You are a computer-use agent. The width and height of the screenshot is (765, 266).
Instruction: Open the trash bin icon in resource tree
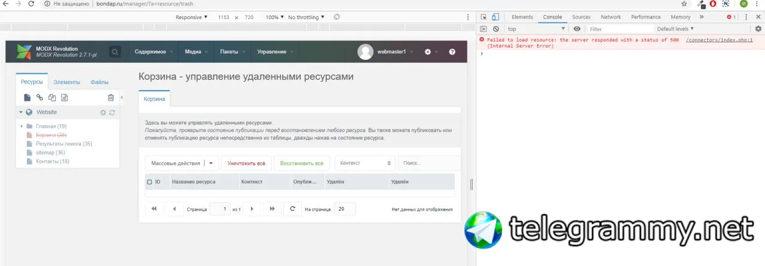111,97
